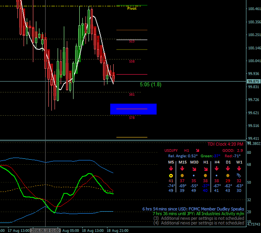261x233 pixels.
Task: Click the 17 Aug 13:00 time label
Action: [x=18, y=230]
